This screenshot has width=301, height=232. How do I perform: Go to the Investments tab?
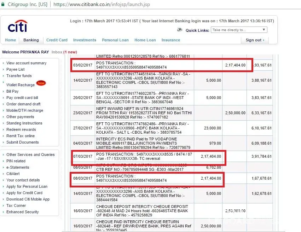tap(85, 40)
